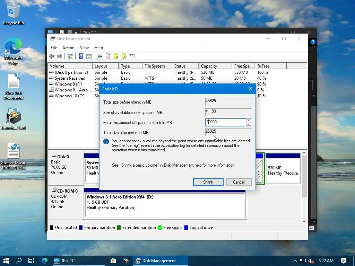Click the available shrink space field

point(228,112)
